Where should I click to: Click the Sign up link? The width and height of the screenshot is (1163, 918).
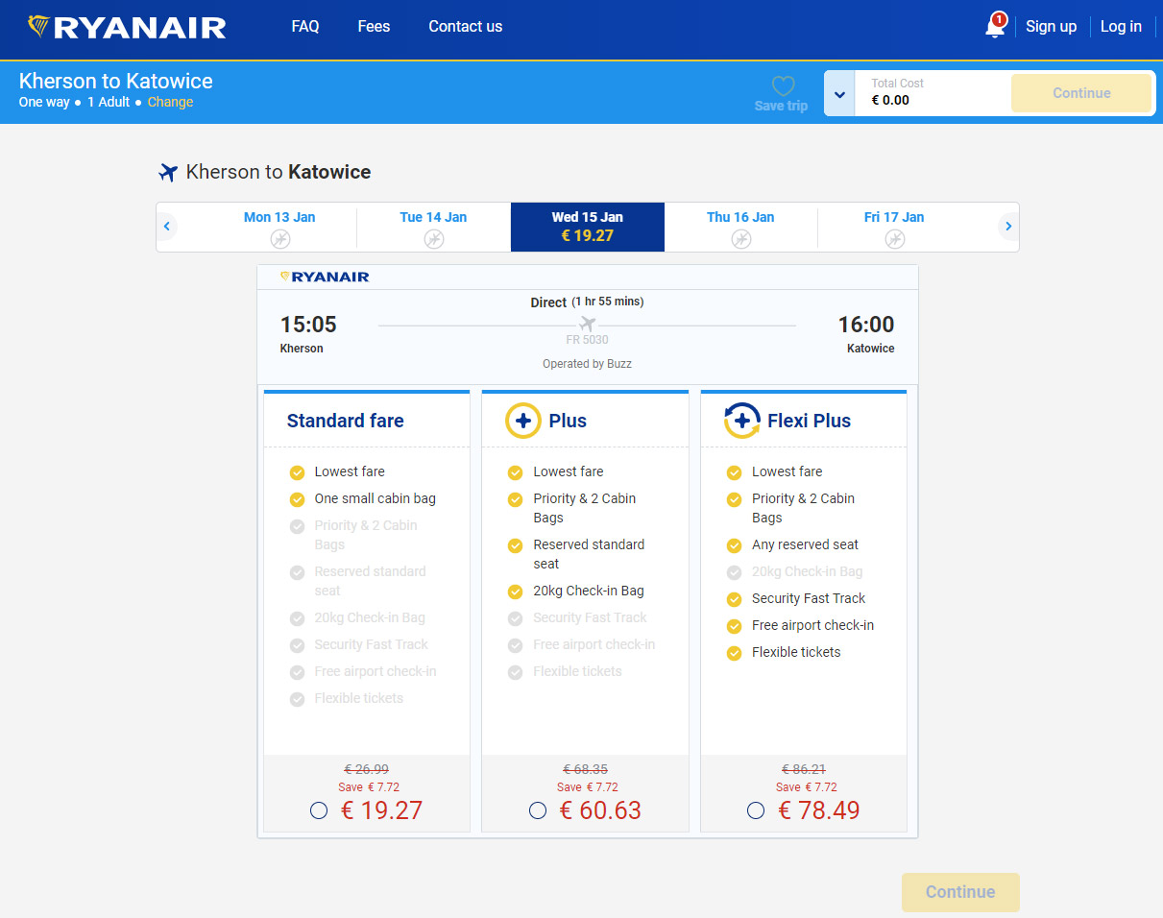coord(1051,27)
